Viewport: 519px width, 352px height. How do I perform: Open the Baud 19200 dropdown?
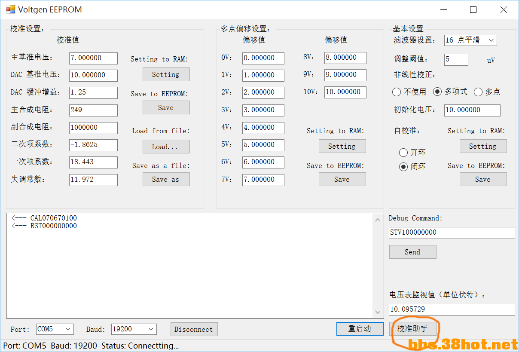coord(134,329)
